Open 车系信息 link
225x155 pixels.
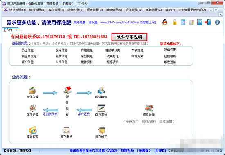coord(61,62)
